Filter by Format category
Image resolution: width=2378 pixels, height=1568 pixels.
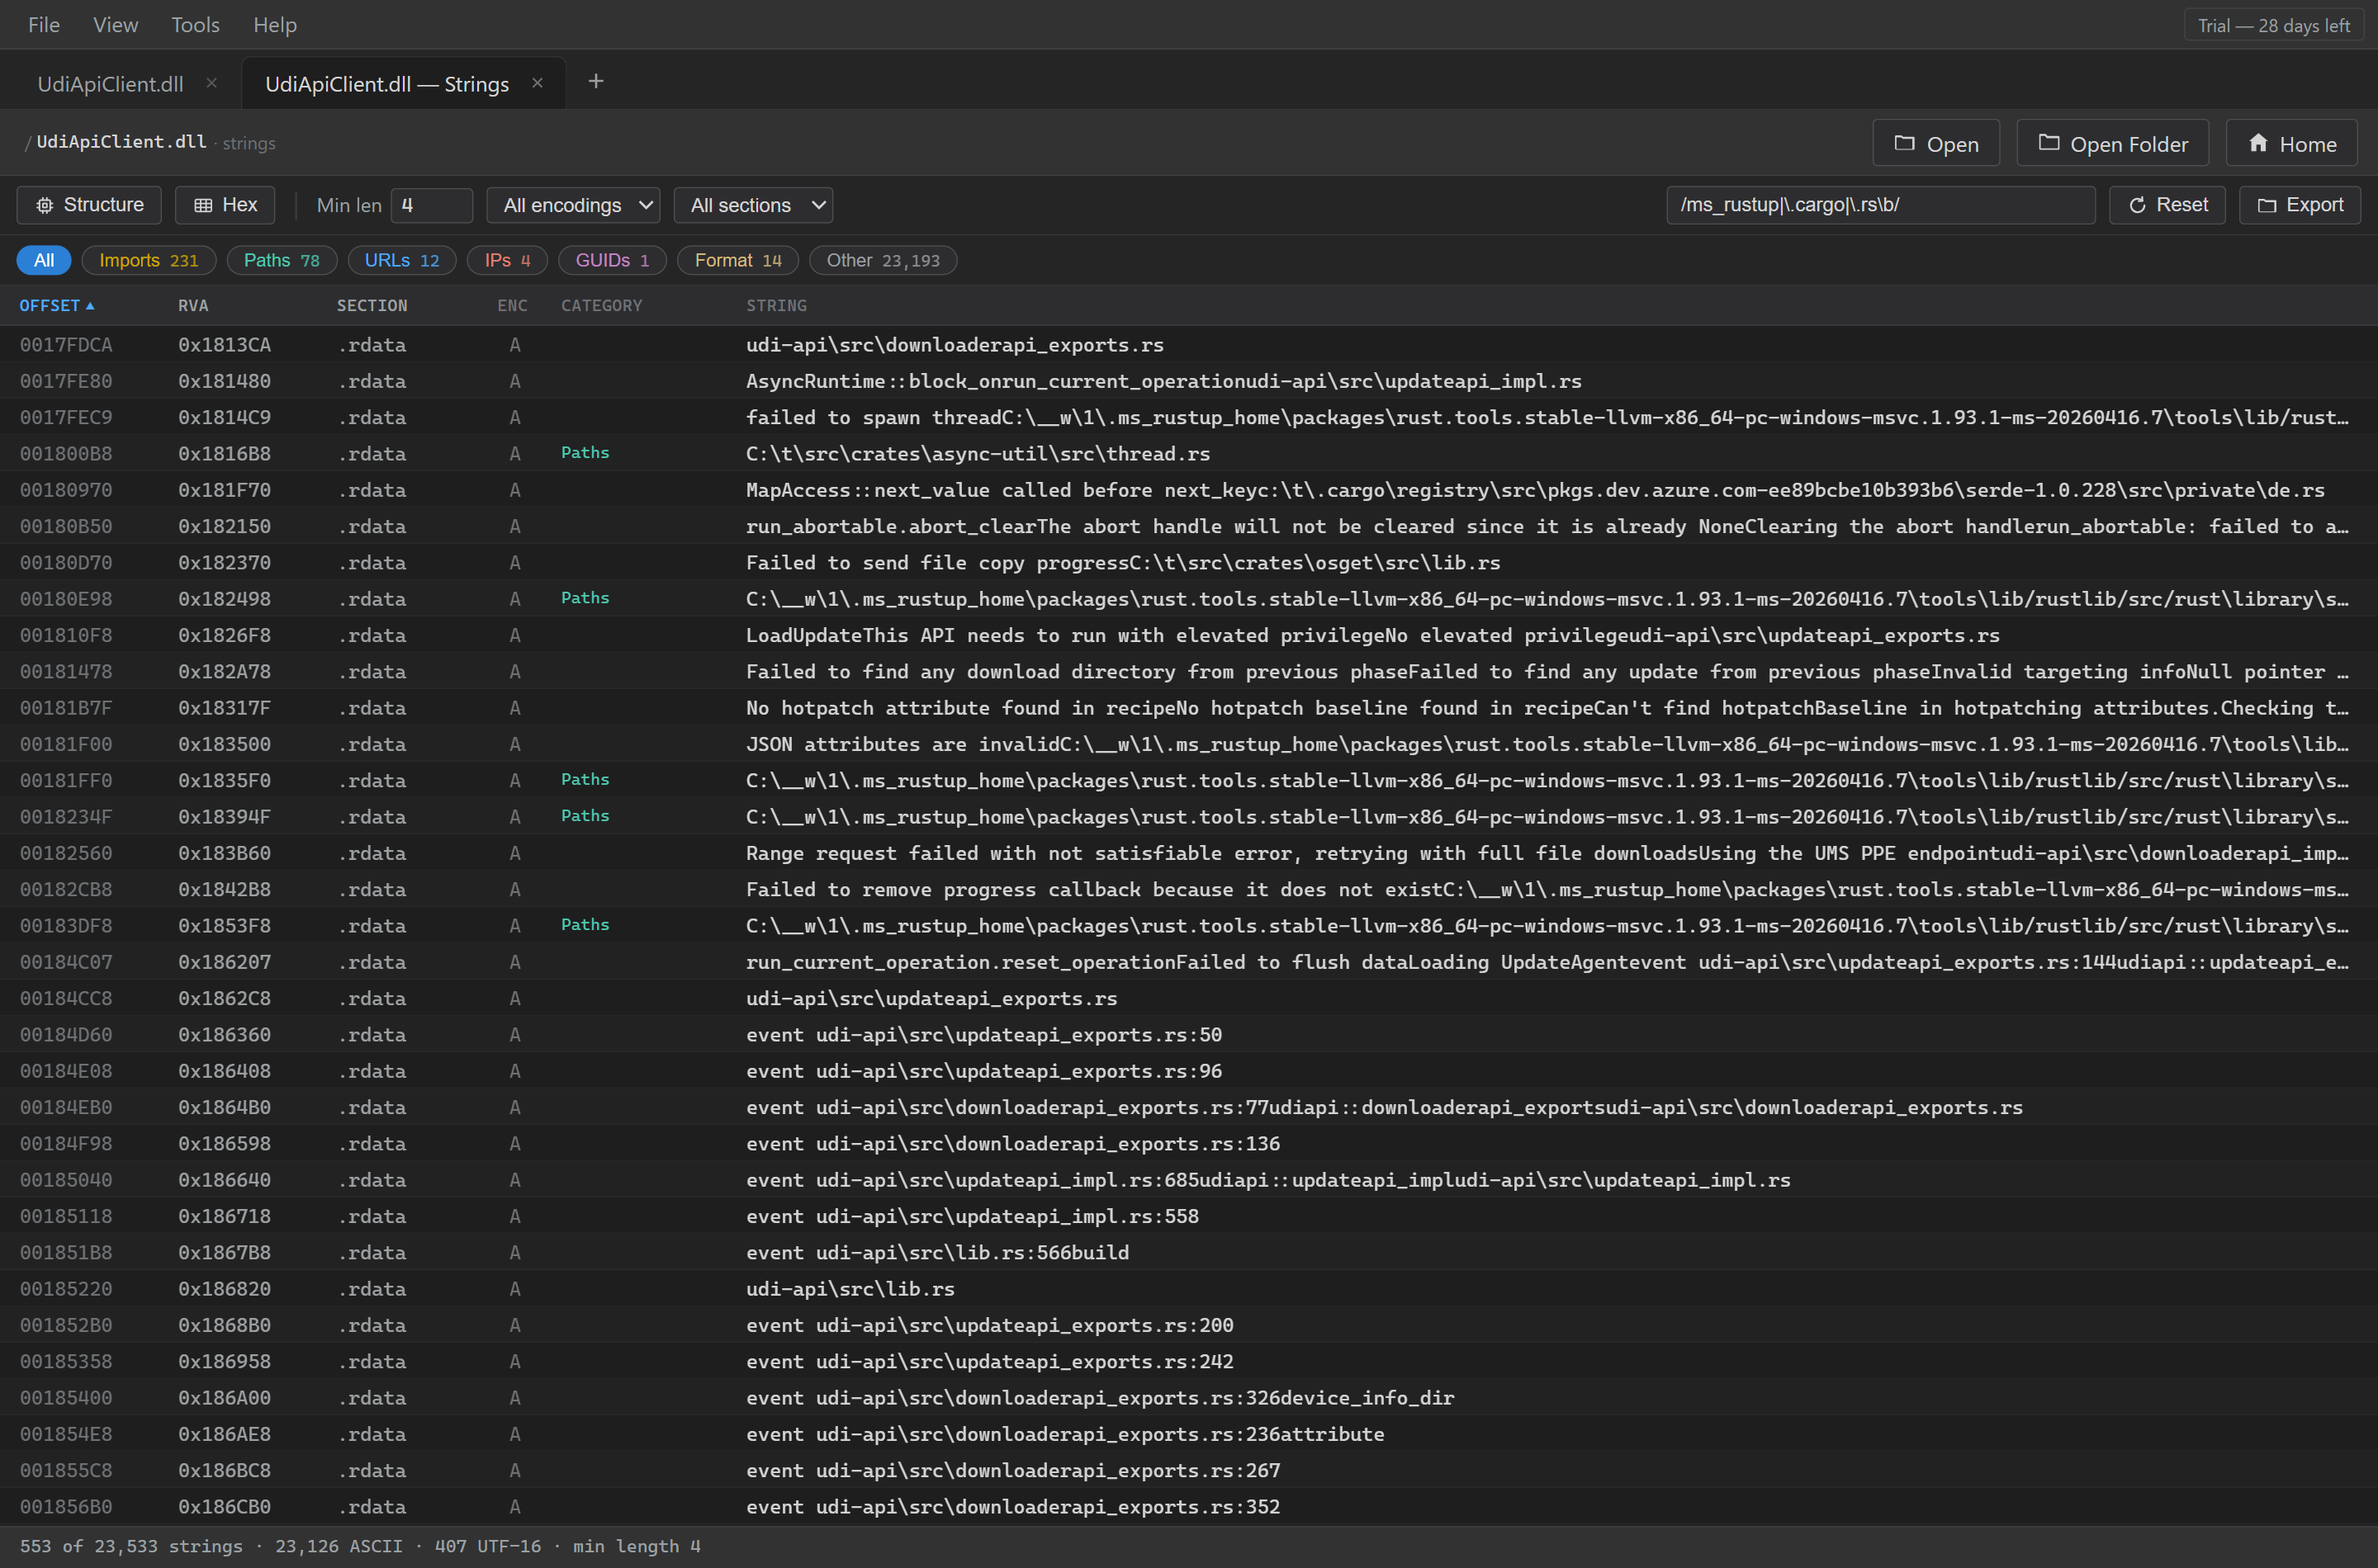(738, 260)
